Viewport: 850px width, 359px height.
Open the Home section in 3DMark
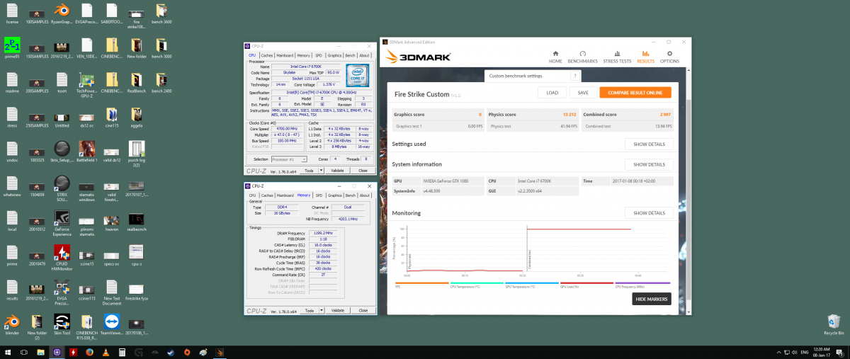(x=555, y=57)
